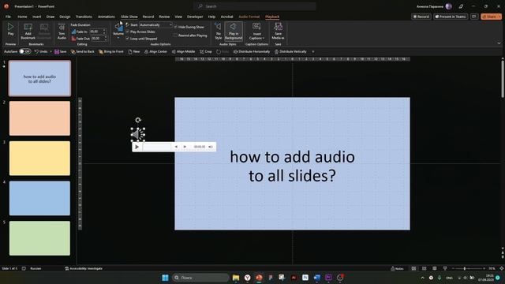Click the mute/volume icon in audio player
The height and width of the screenshot is (284, 505).
pyautogui.click(x=211, y=147)
